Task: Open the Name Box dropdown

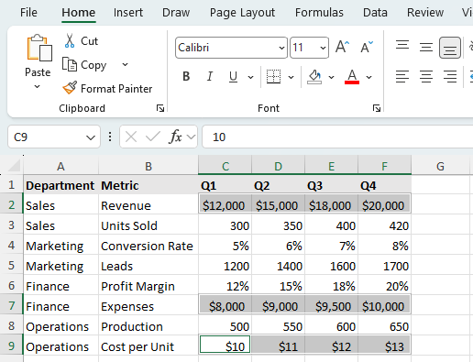Action: click(91, 137)
